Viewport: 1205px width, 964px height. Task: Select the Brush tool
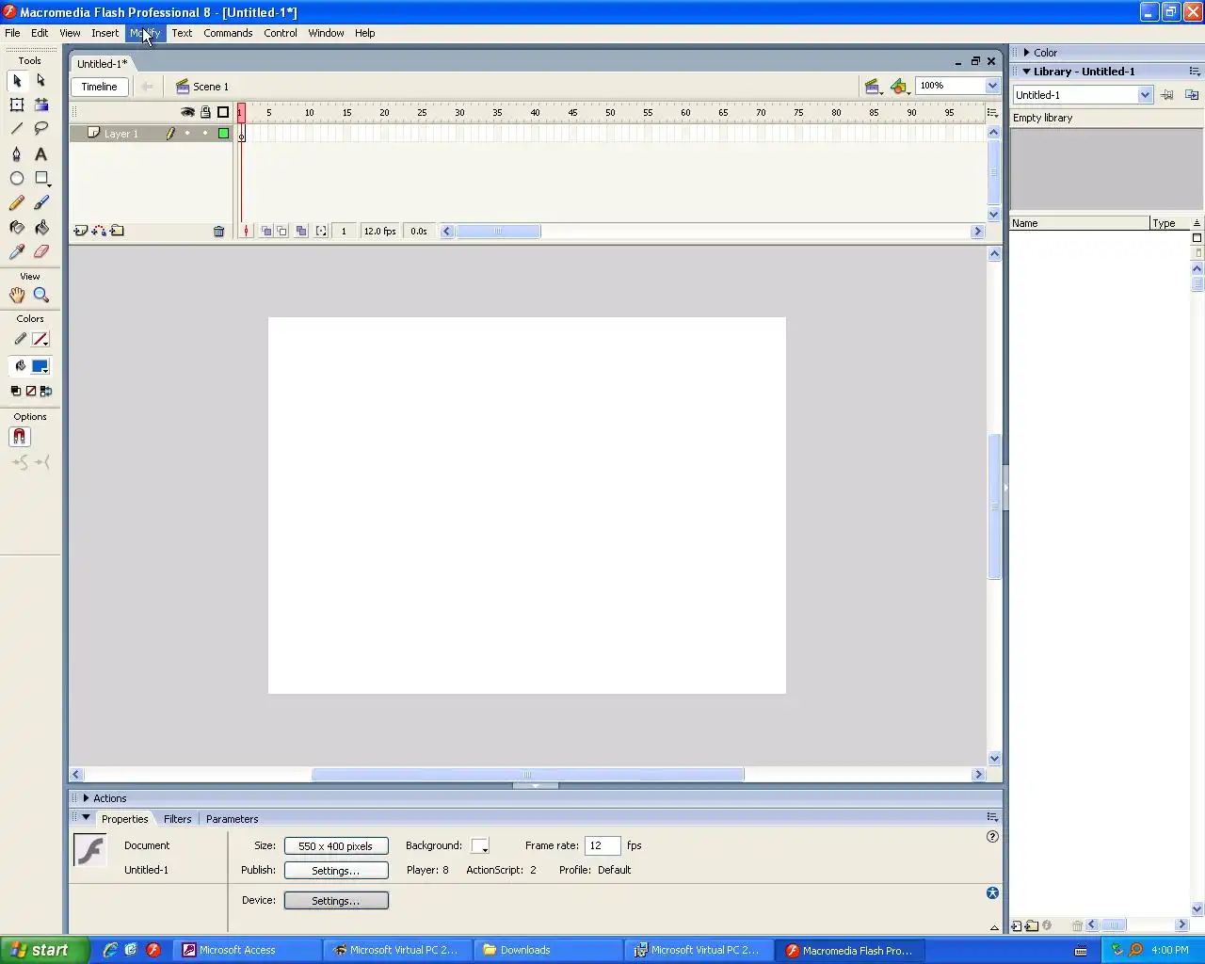point(41,202)
